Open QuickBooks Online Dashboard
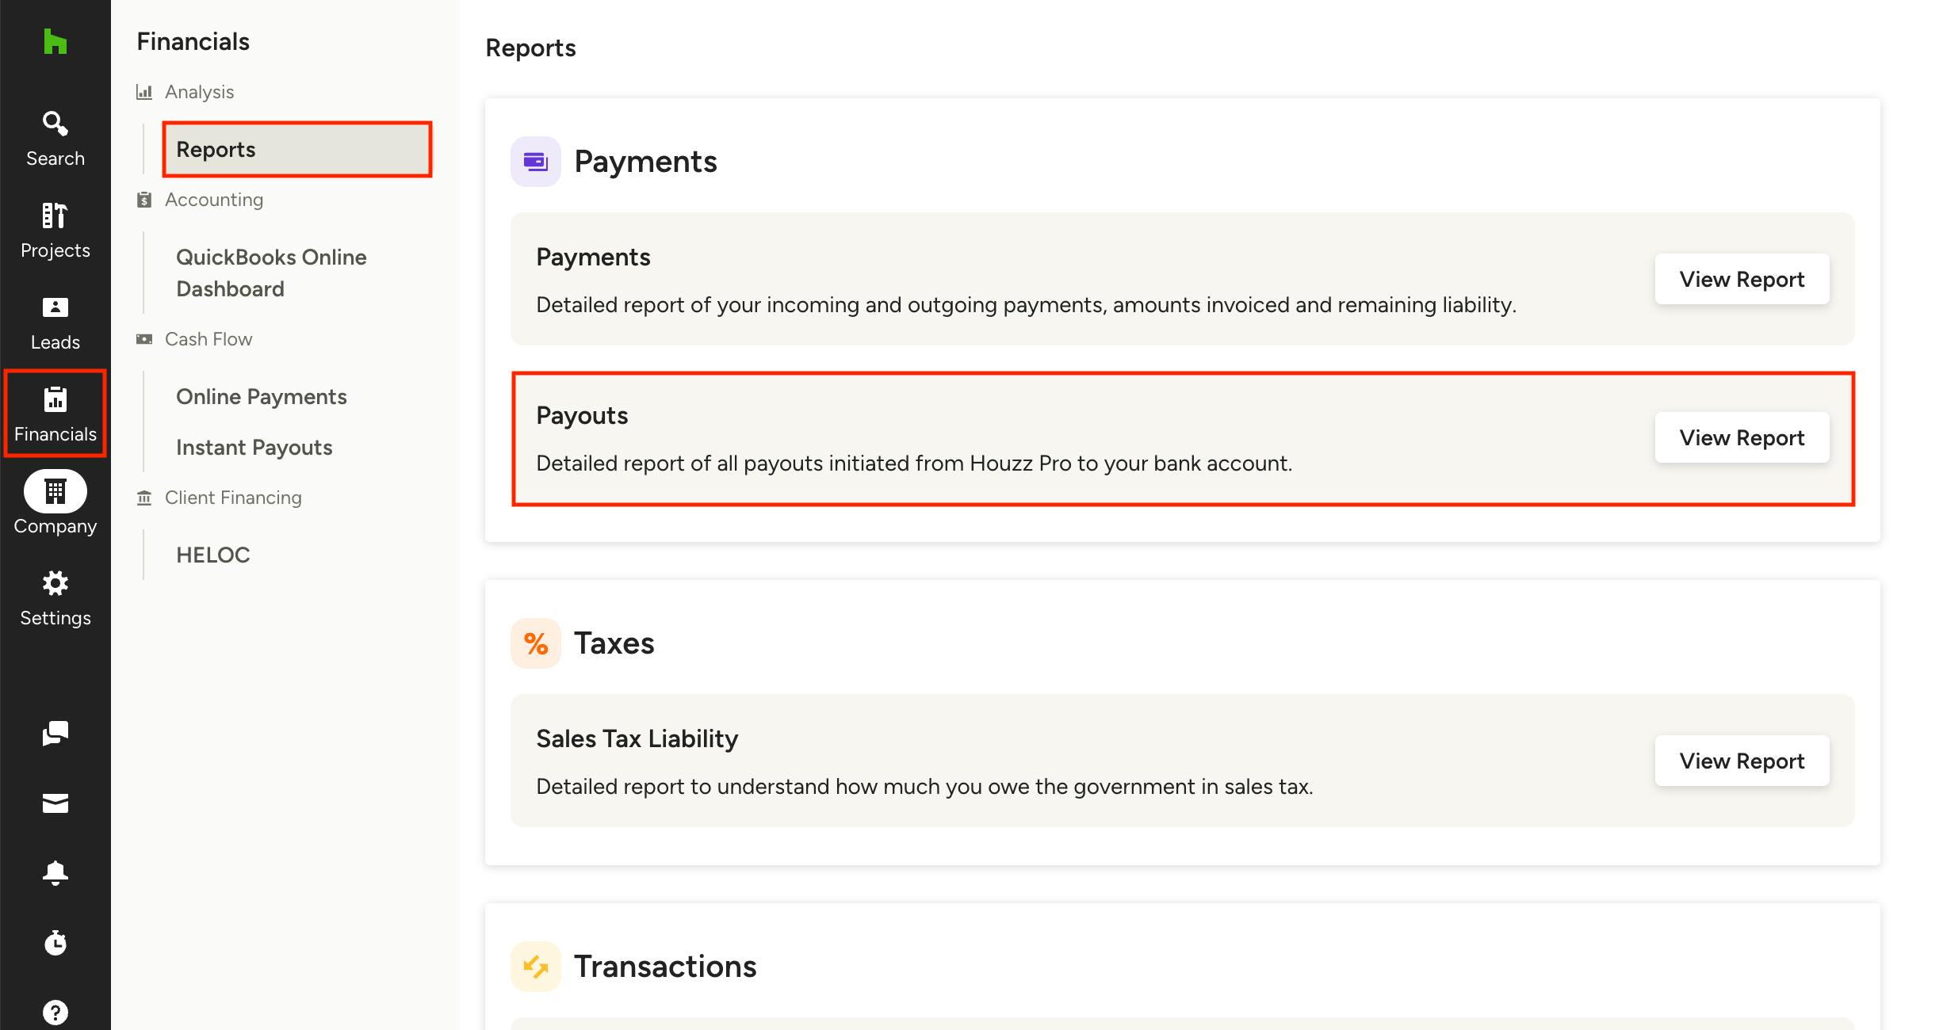This screenshot has width=1947, height=1030. (271, 273)
